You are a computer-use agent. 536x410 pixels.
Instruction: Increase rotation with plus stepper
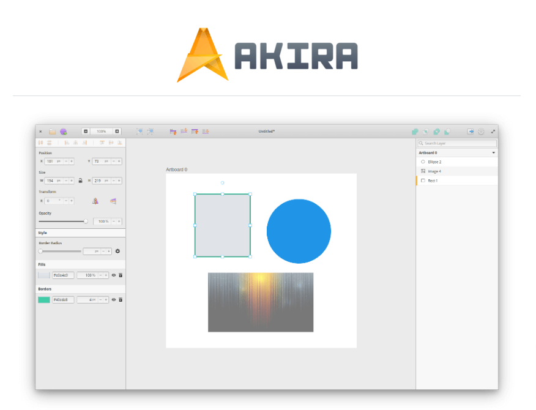pos(72,201)
